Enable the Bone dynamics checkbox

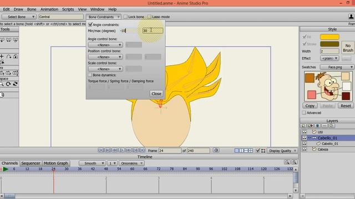(90, 75)
